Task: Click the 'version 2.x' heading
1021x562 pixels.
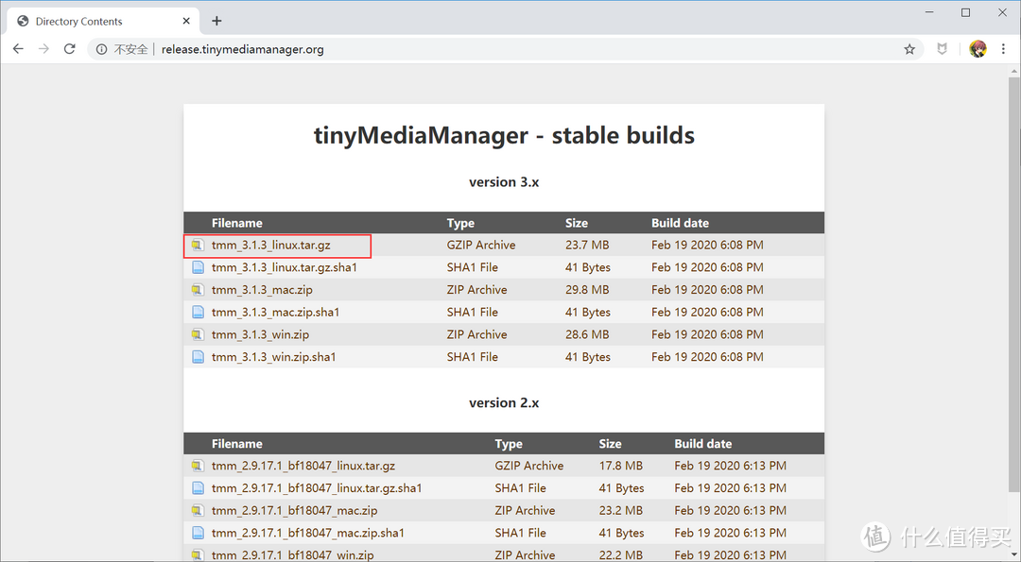Action: tap(504, 402)
